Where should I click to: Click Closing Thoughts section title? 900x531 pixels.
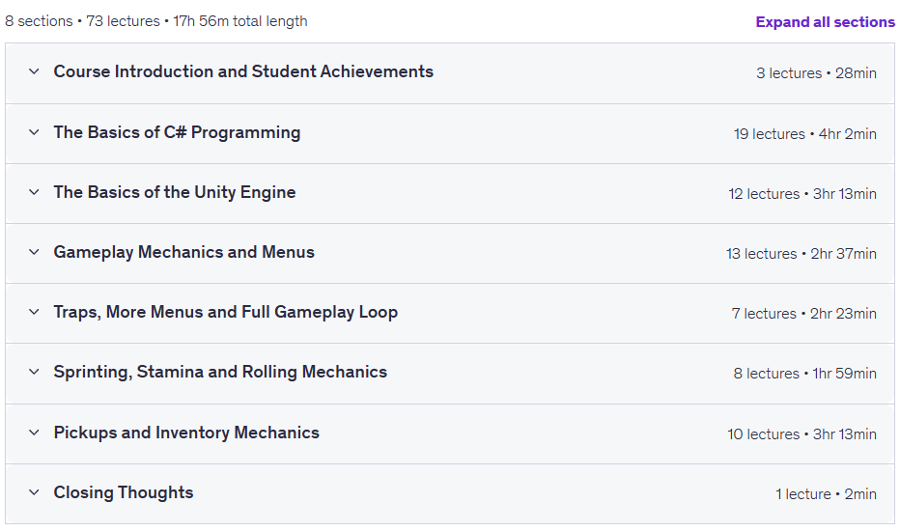124,492
